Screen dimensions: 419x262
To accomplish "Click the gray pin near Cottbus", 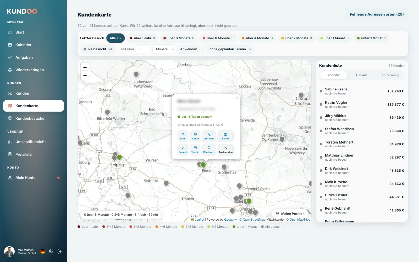I will click(301, 95).
